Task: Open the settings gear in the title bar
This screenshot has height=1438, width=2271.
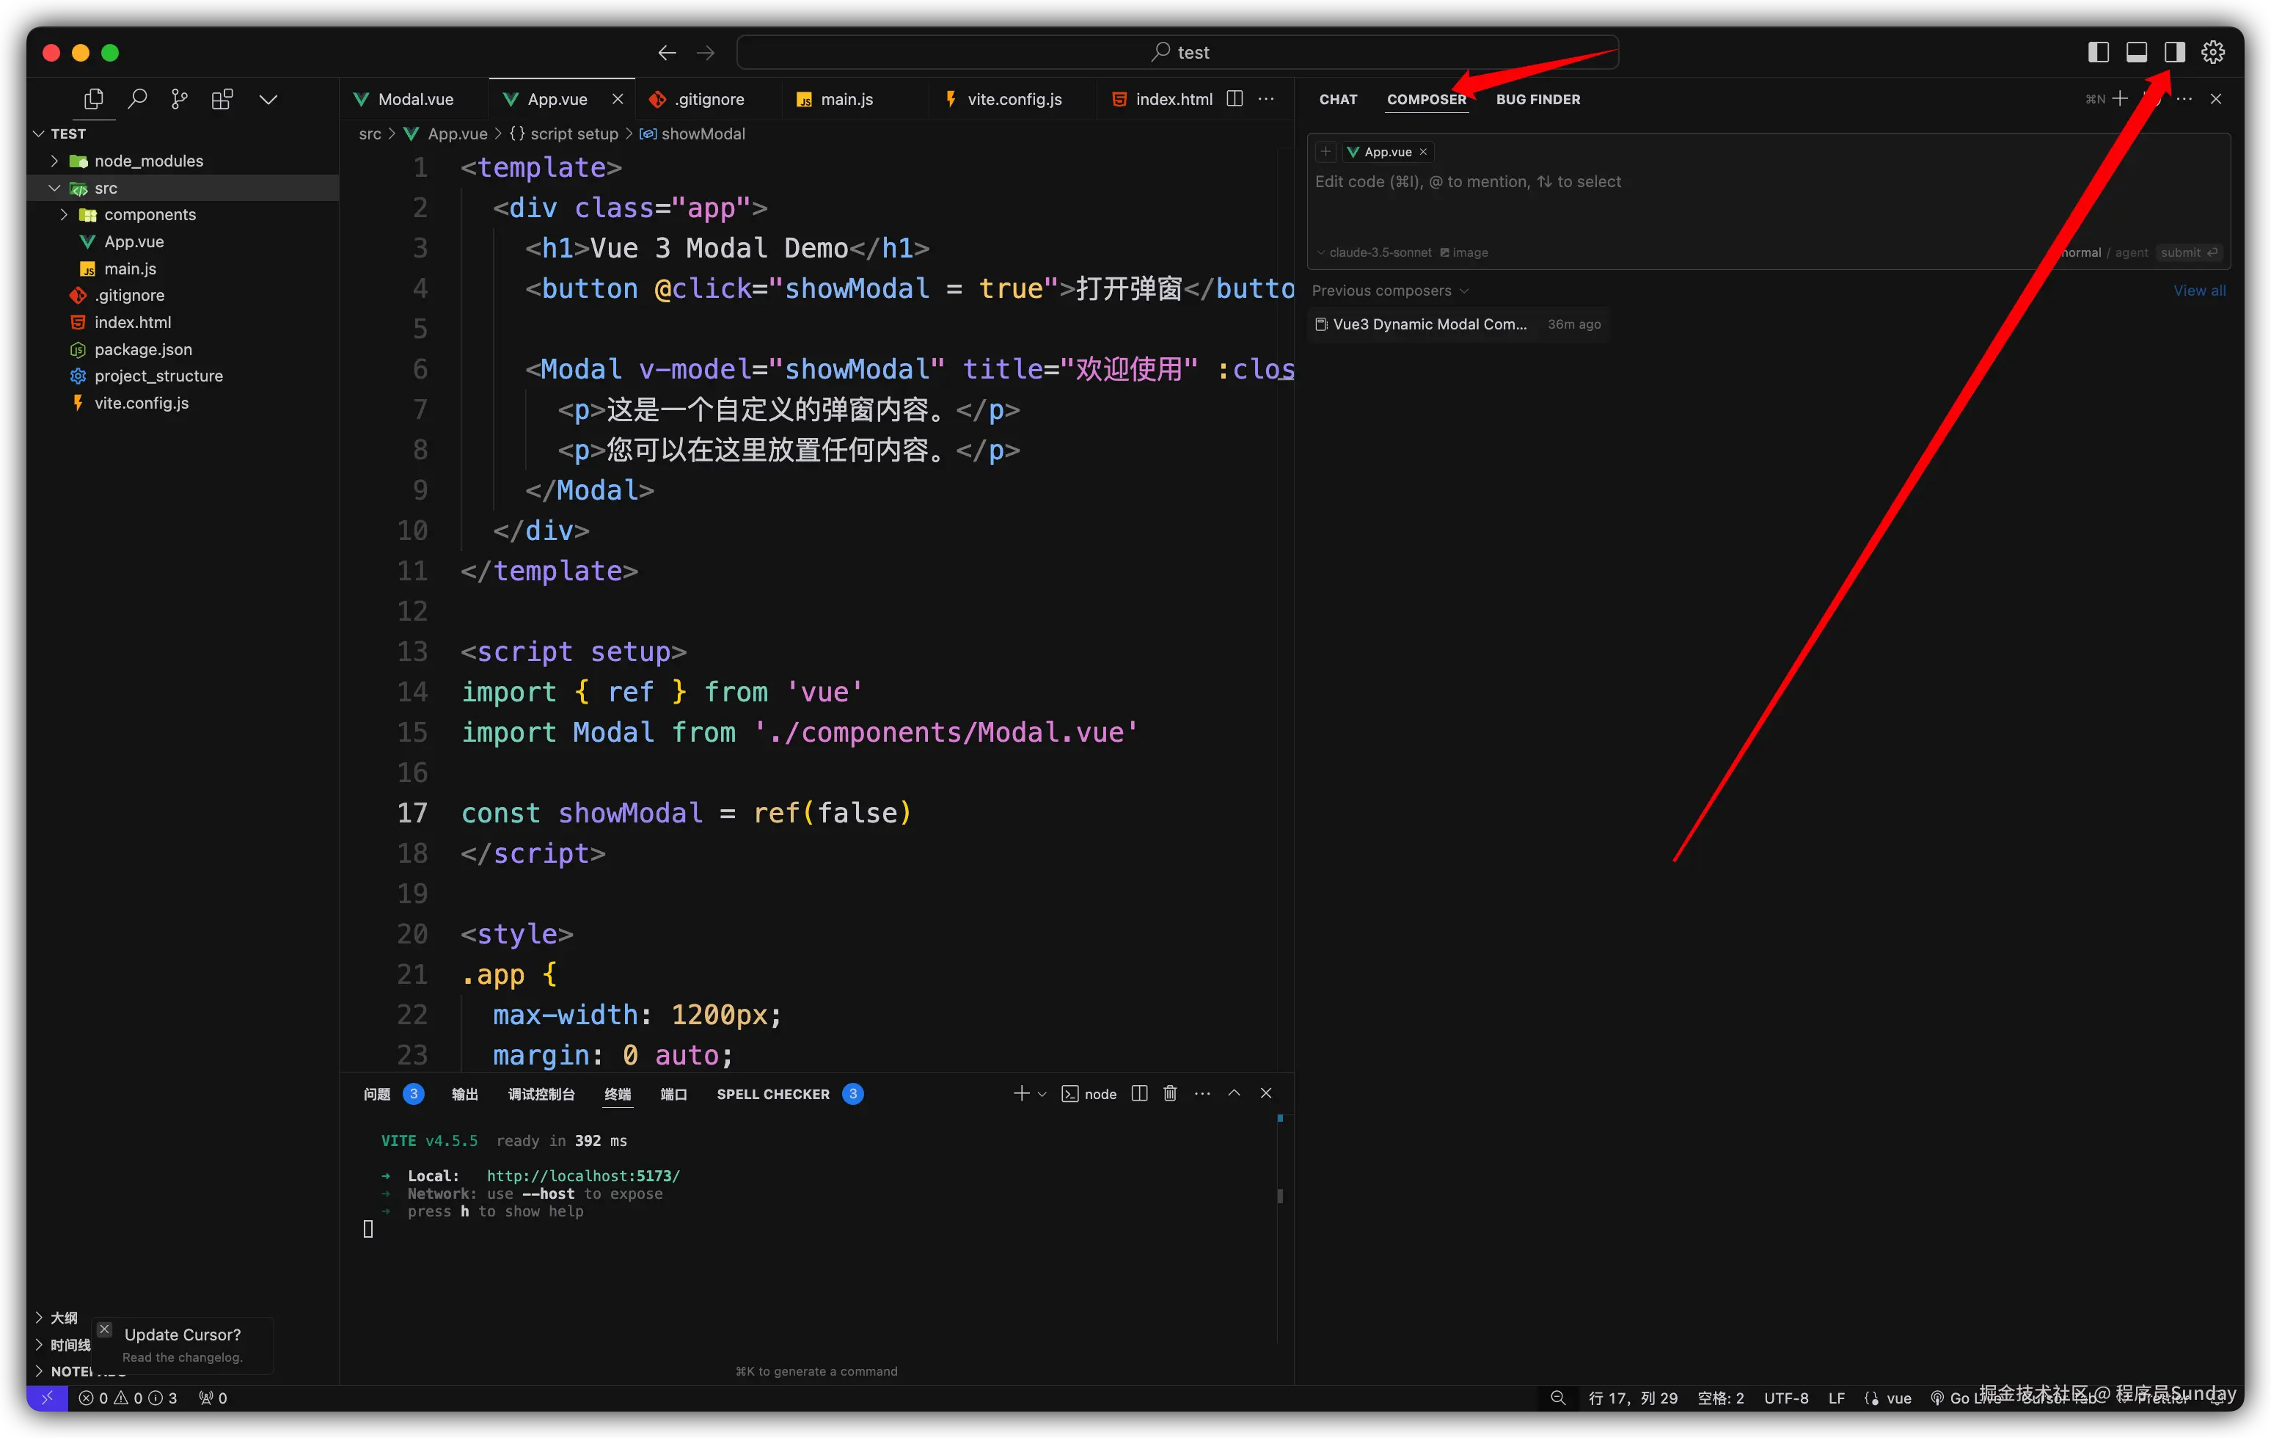Action: [x=2212, y=52]
